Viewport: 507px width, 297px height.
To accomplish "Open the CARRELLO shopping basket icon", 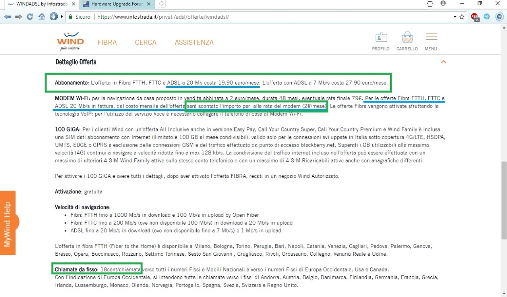I will (x=407, y=41).
